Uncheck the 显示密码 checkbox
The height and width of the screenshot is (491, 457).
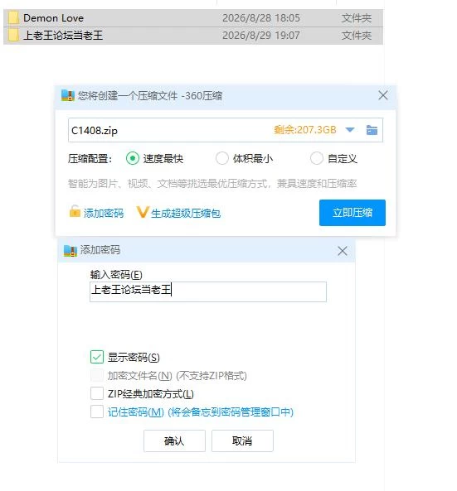coord(97,357)
